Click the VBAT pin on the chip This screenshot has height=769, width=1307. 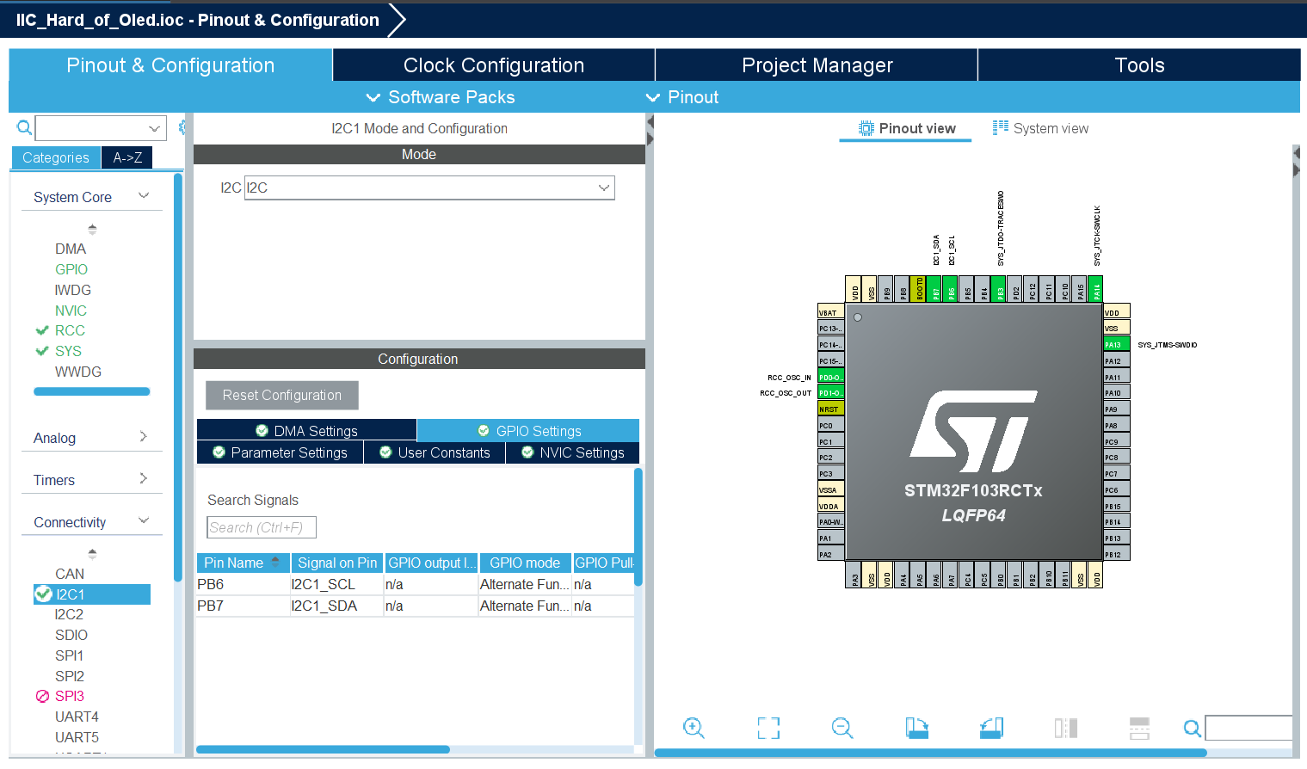830,312
